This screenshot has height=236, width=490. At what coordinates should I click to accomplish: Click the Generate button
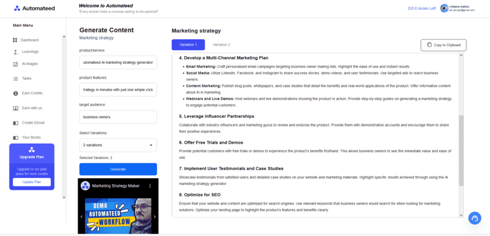(x=118, y=169)
